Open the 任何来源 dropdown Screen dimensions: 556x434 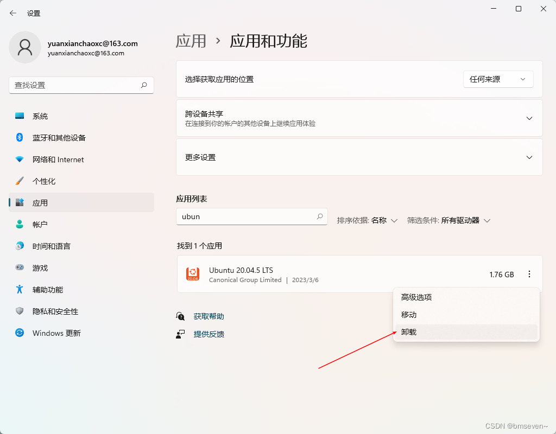click(497, 79)
